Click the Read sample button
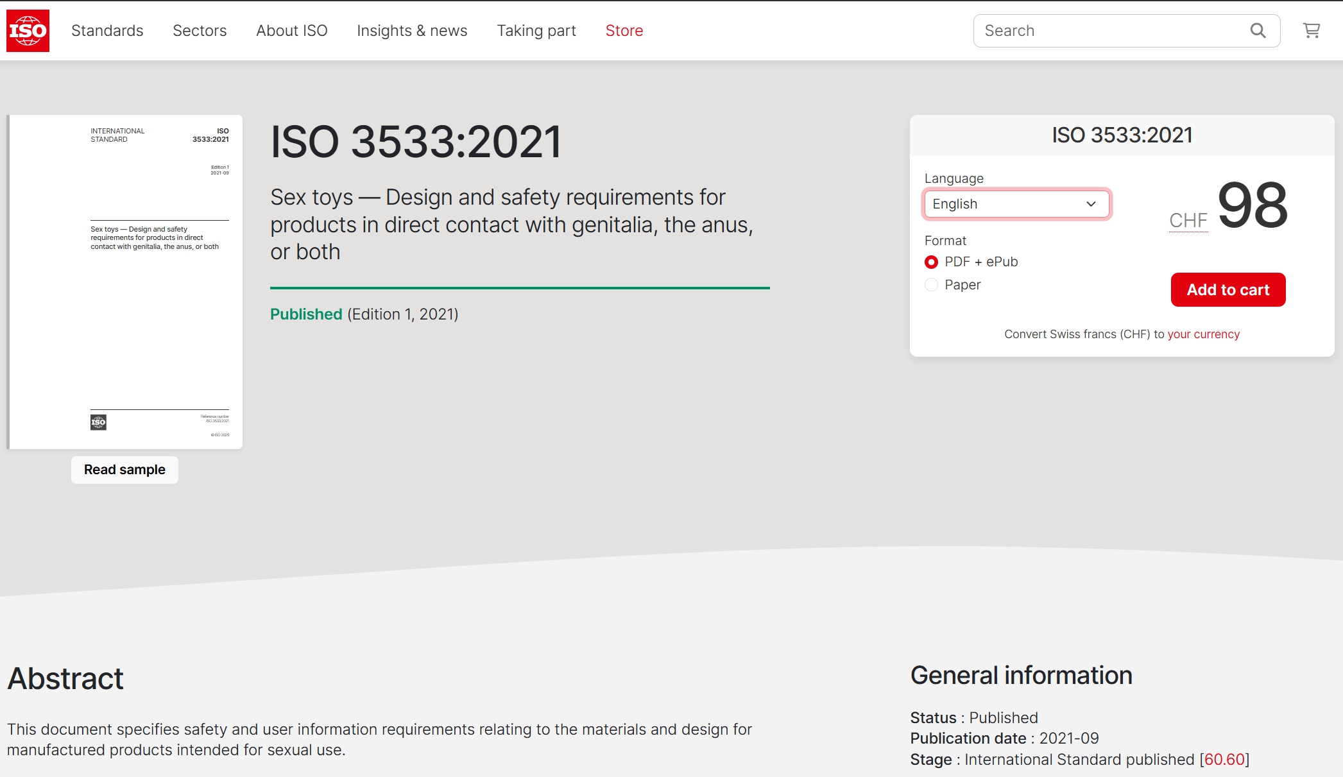The image size is (1343, 777). pos(124,470)
